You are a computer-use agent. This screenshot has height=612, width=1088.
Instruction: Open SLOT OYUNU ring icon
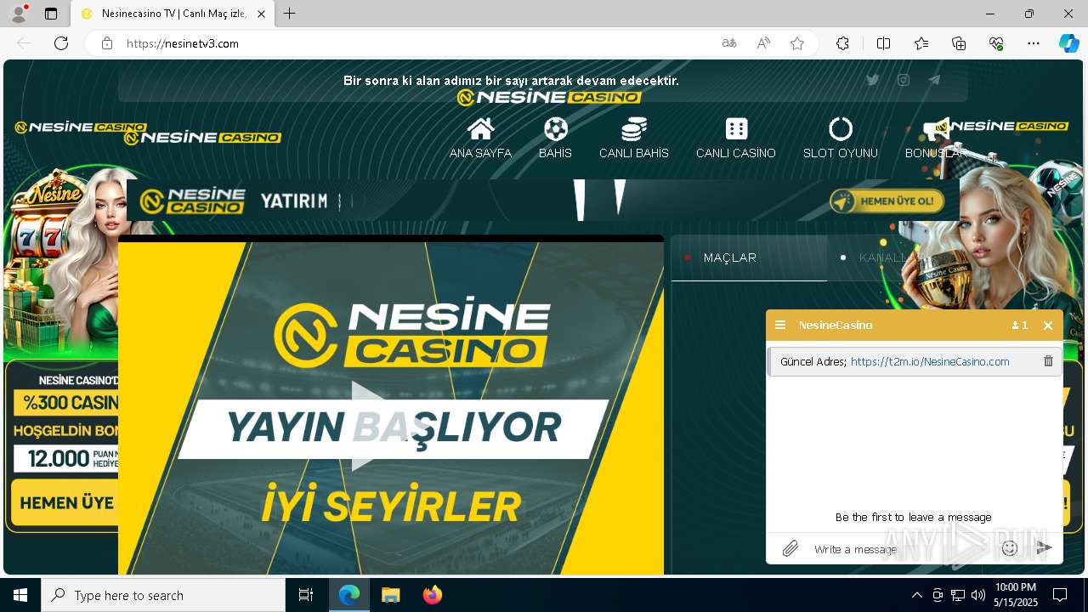tap(841, 129)
